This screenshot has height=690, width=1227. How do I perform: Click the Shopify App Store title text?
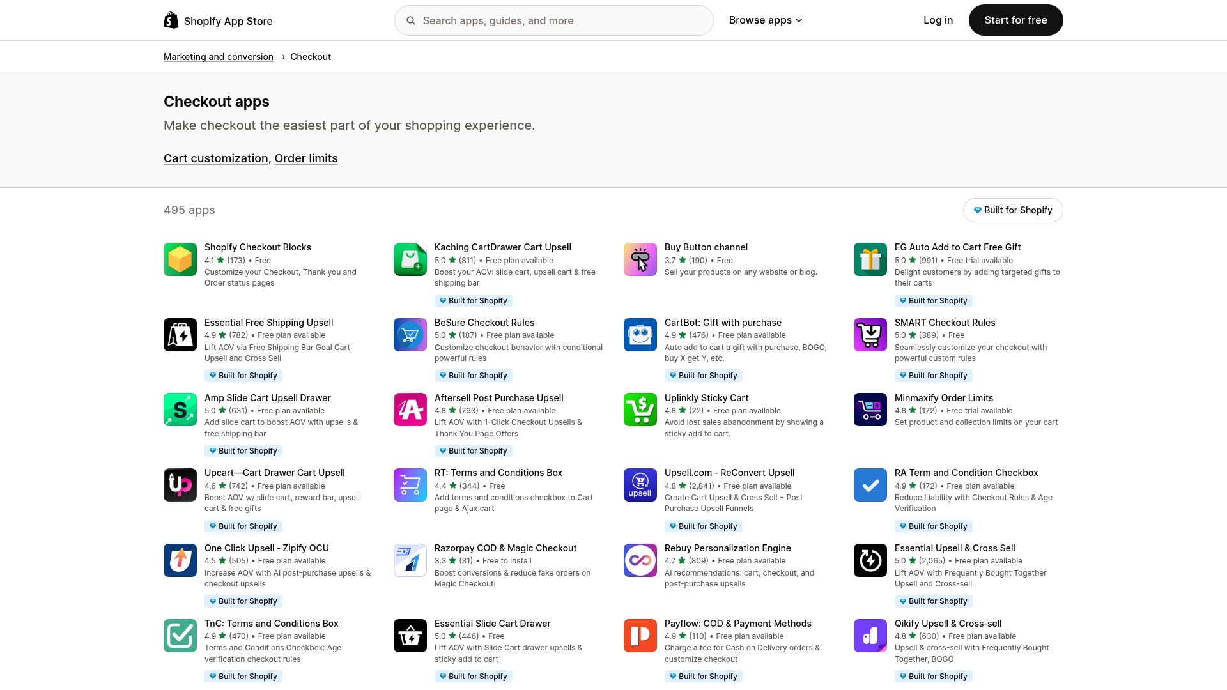228,21
